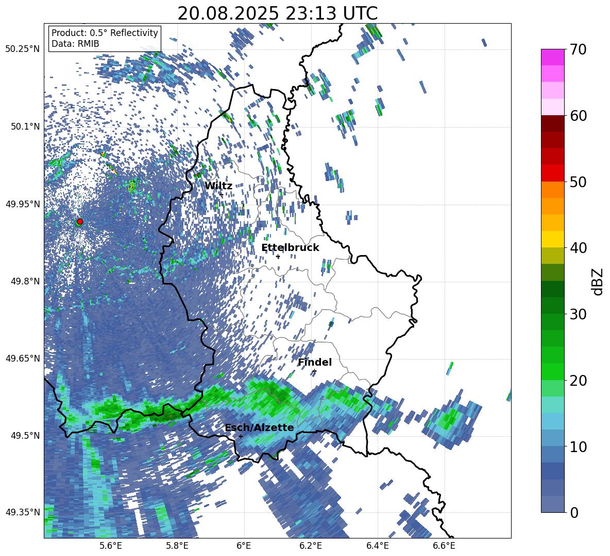Click the colorbar tick label 0
The height and width of the screenshot is (556, 610).
(x=574, y=512)
